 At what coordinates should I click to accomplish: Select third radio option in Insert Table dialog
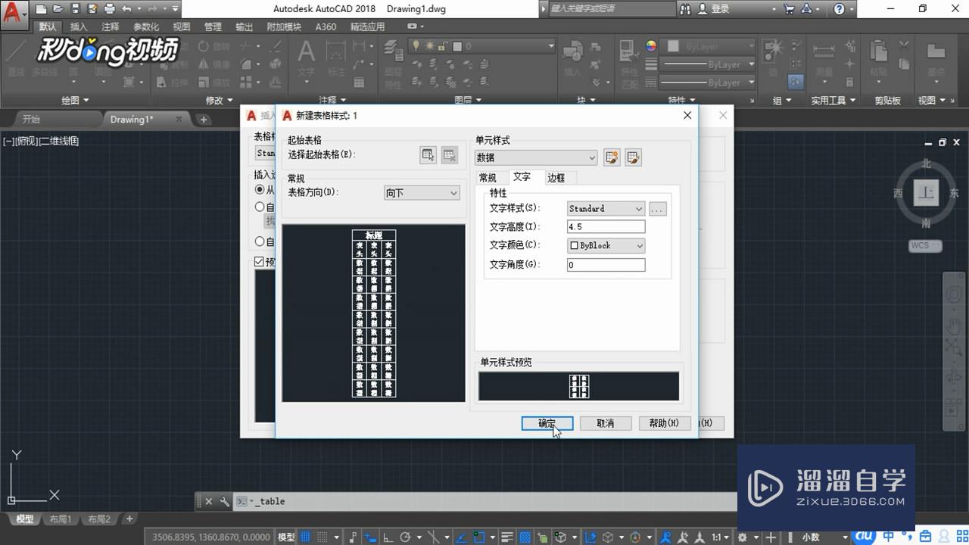(x=260, y=241)
